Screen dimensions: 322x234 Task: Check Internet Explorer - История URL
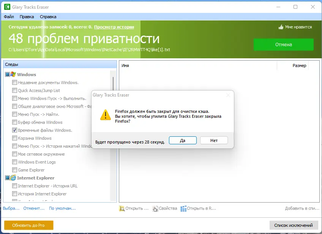pyautogui.click(x=14, y=186)
